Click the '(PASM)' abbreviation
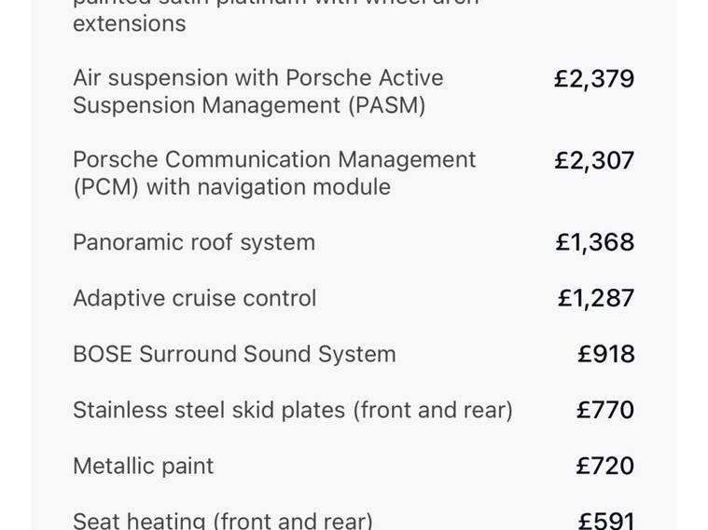Screen dimensions: 708x530 click(386, 105)
